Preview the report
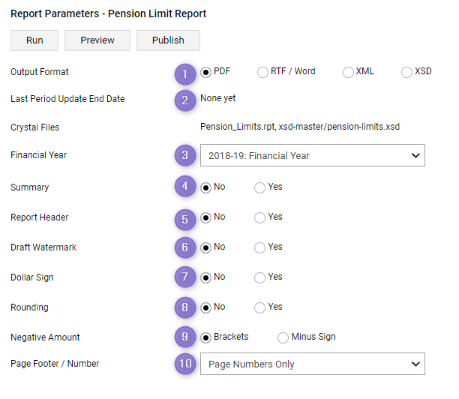The height and width of the screenshot is (399, 459). [x=97, y=40]
